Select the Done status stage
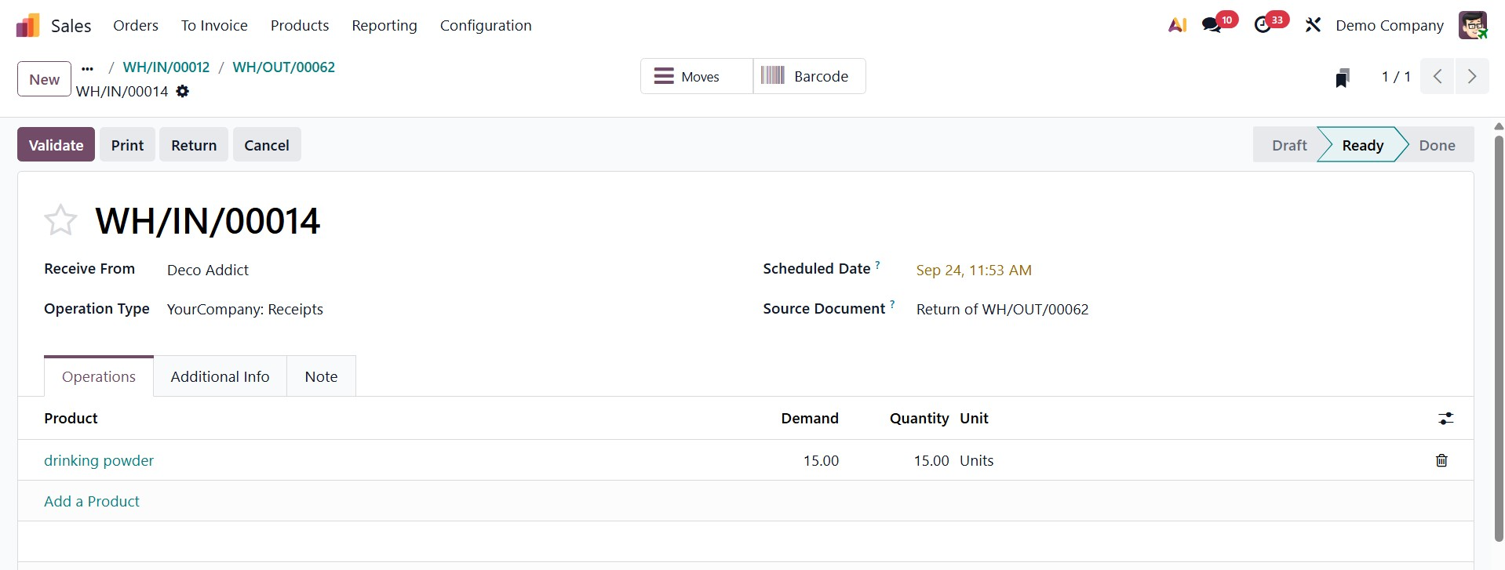Screen dimensions: 1505x570 [x=1437, y=145]
